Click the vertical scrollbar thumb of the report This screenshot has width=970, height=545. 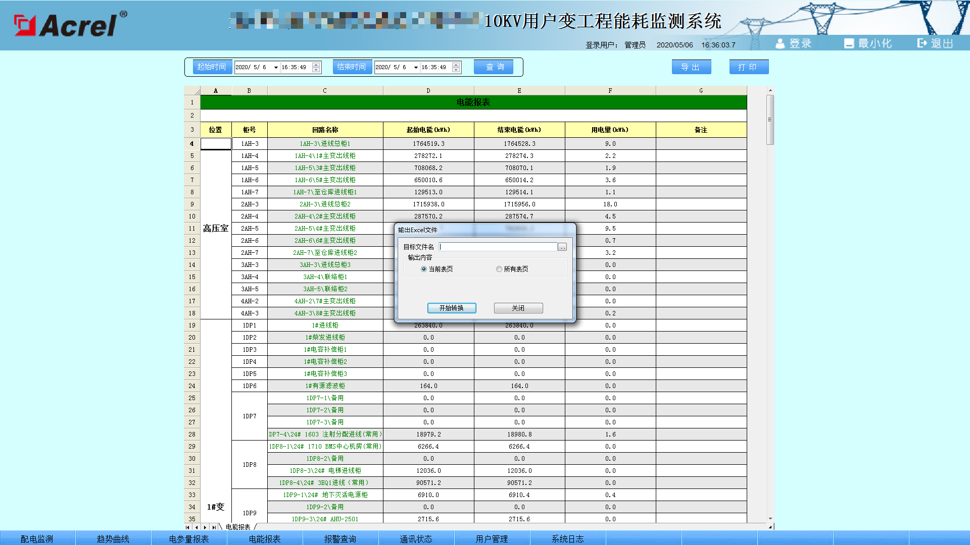click(770, 120)
